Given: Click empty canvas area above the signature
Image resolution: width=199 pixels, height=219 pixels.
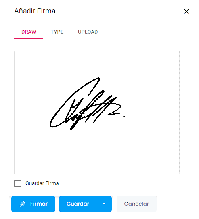Looking at the screenshot, I should click(x=97, y=64).
